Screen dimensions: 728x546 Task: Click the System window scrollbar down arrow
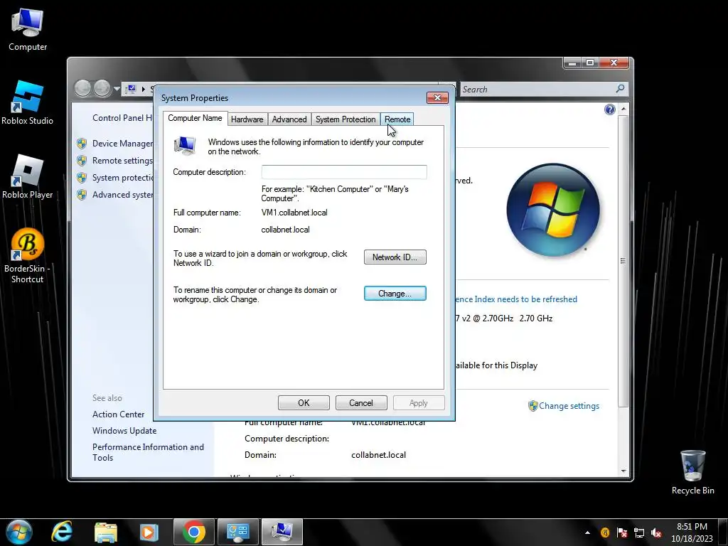click(623, 471)
